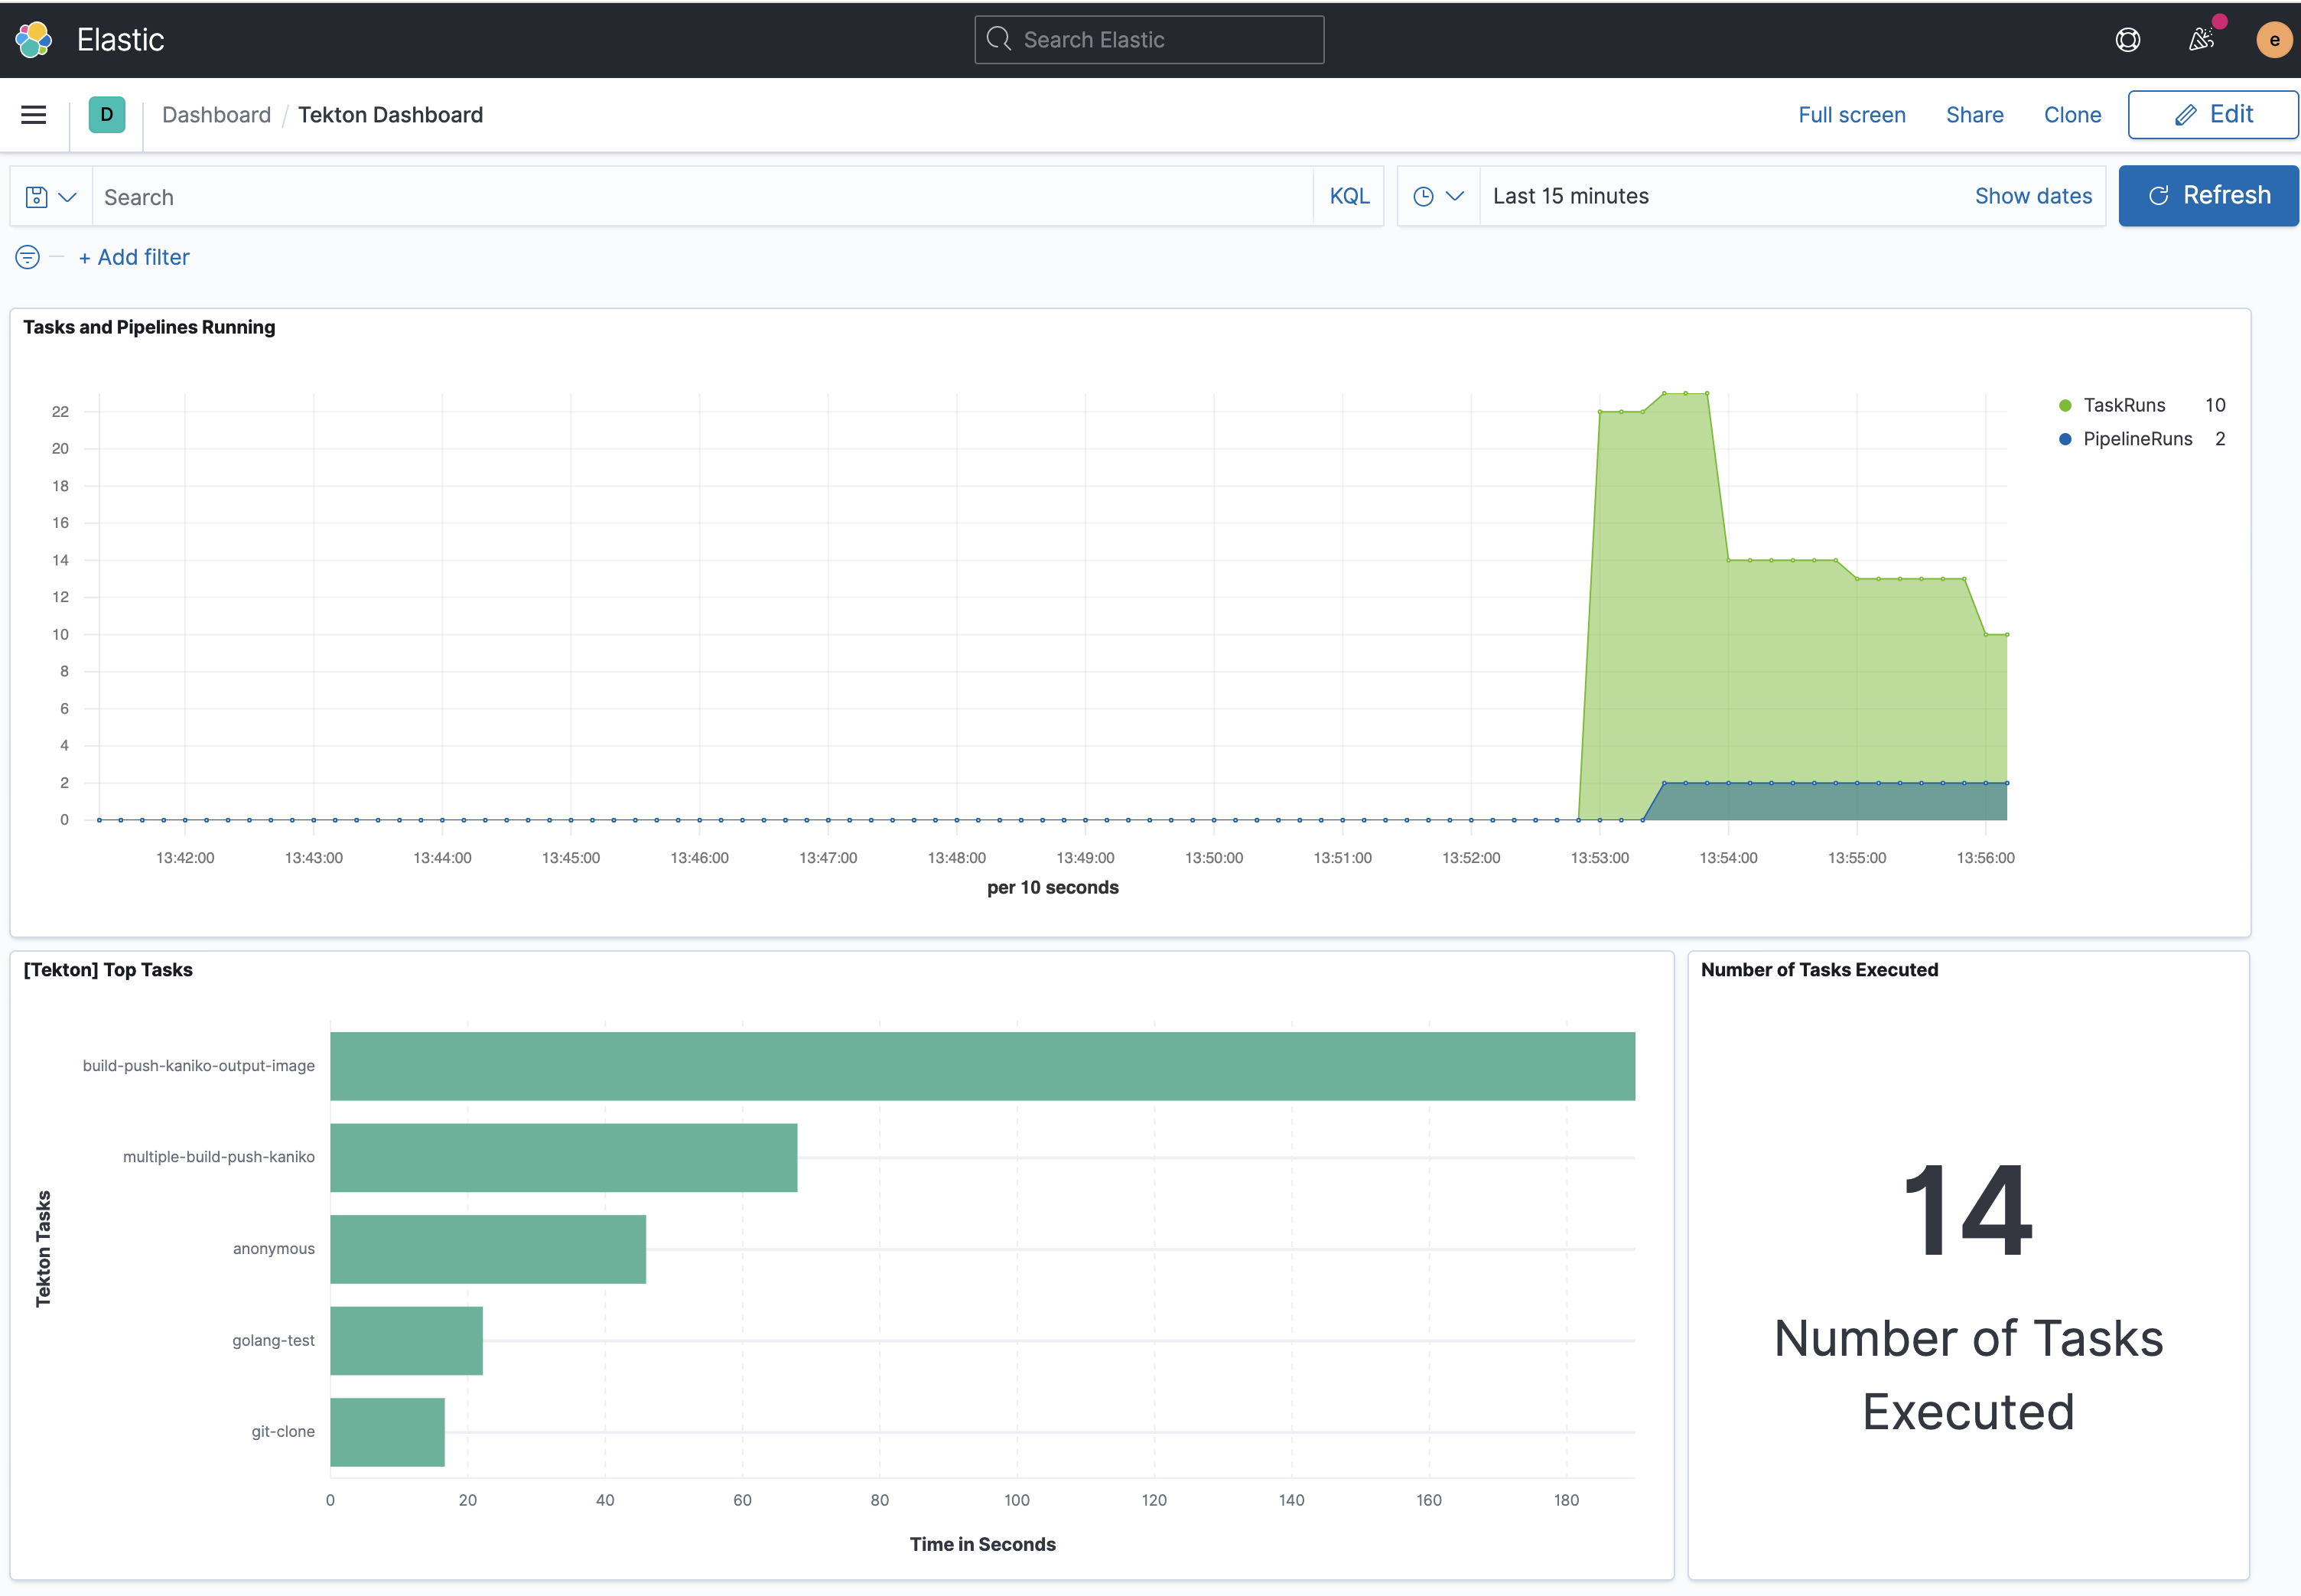
Task: Clone the Tekton Dashboard
Action: click(x=2072, y=115)
